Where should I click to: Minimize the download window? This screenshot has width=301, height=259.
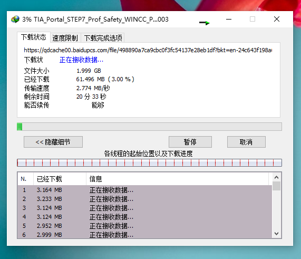(229, 19)
